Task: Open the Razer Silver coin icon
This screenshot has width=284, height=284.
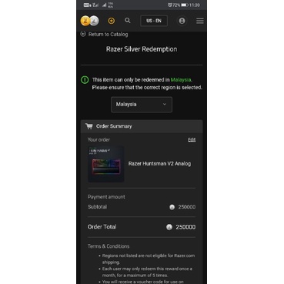Action: [x=94, y=21]
